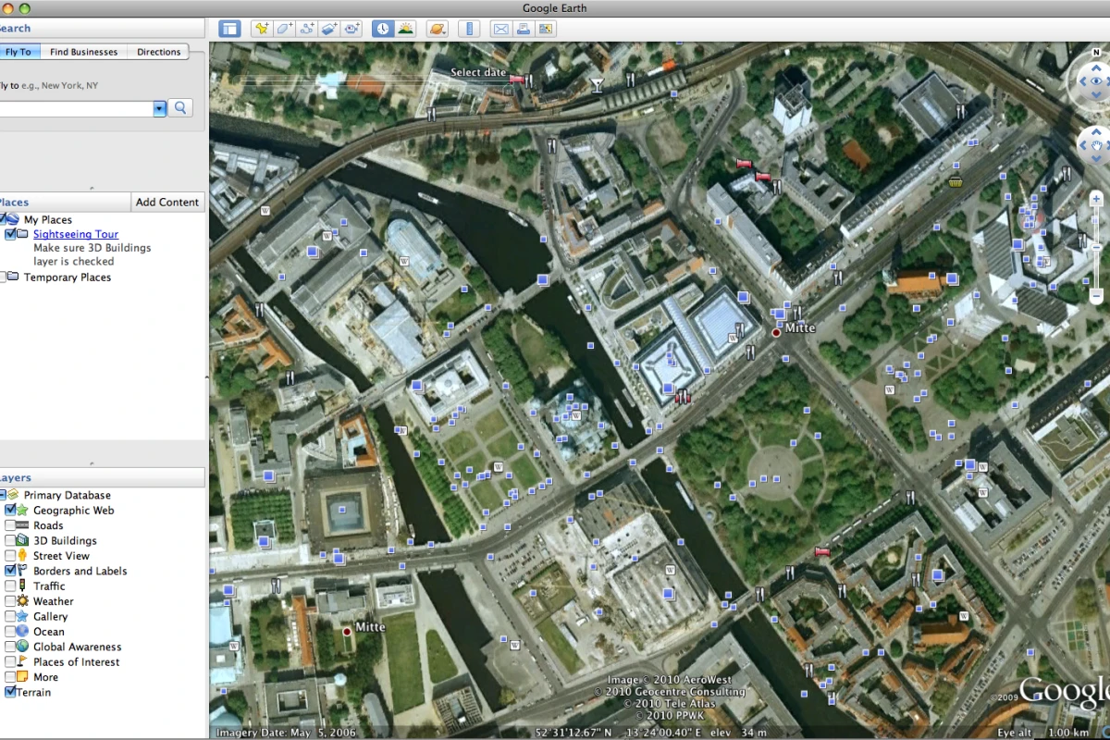Click the yellow transit icon on map
Image resolution: width=1110 pixels, height=740 pixels.
955,180
